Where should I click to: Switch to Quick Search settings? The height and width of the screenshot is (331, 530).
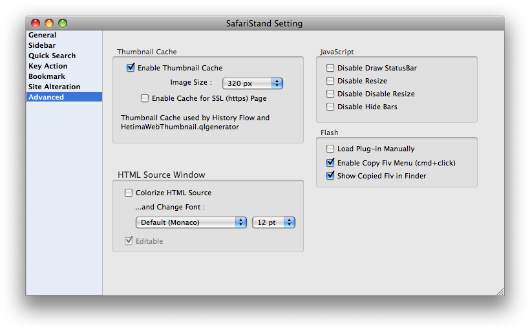point(64,56)
